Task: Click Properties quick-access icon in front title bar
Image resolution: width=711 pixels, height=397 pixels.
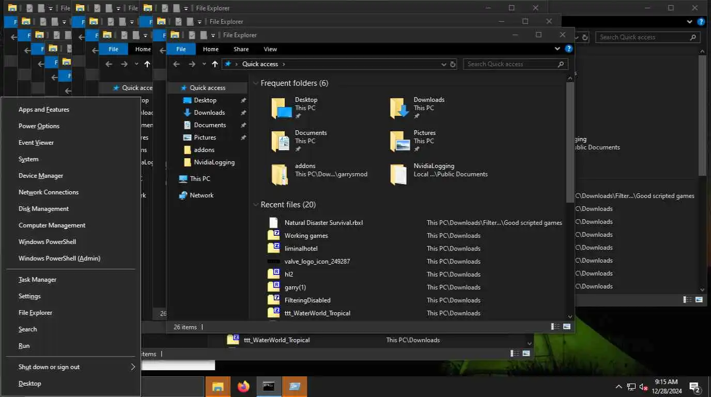Action: click(192, 35)
